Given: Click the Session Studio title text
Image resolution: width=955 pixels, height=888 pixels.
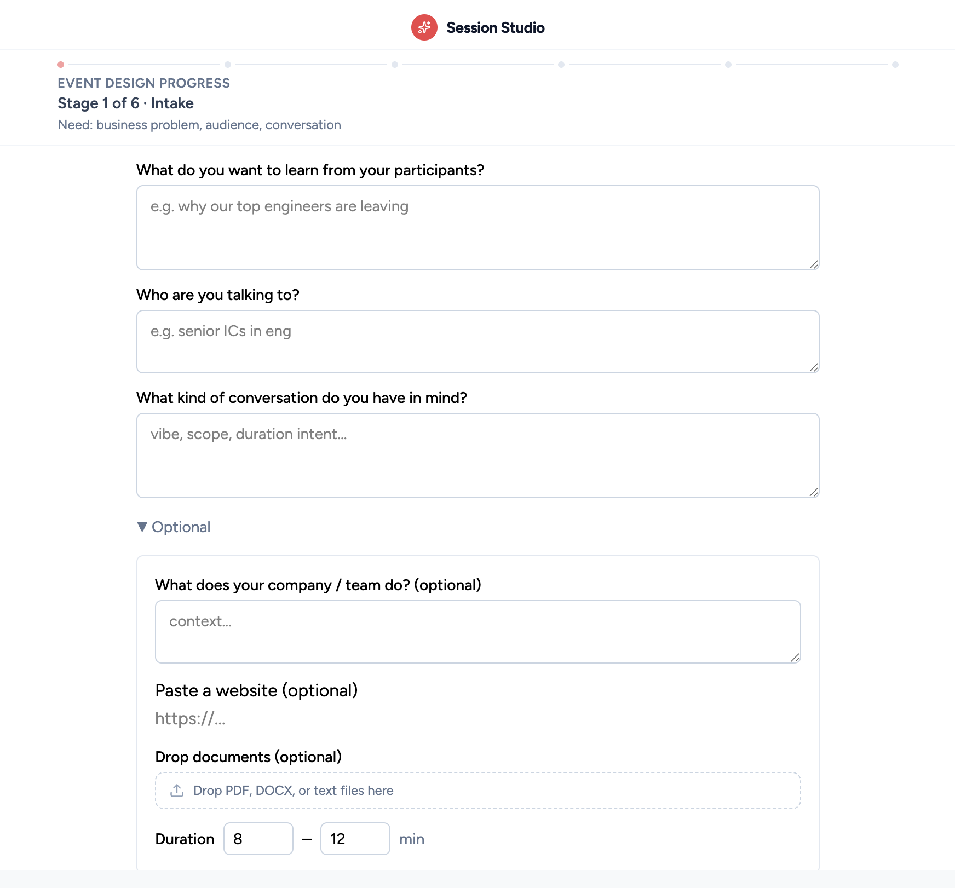Looking at the screenshot, I should 496,27.
